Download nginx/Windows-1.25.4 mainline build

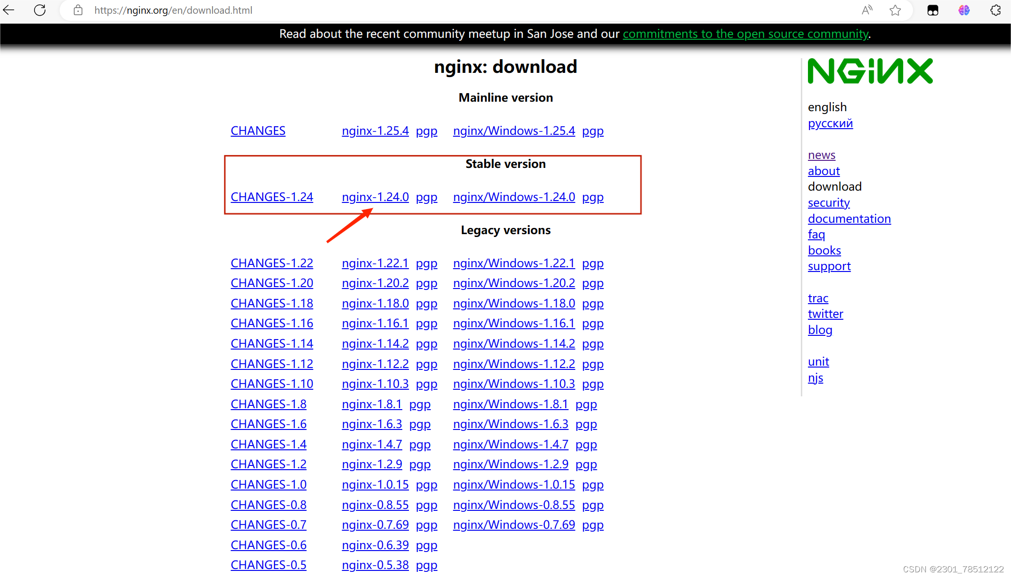pos(514,131)
